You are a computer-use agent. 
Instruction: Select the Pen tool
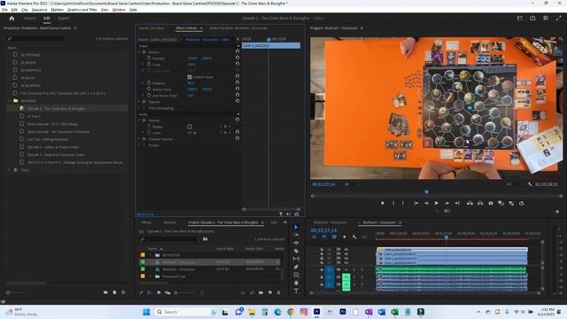(x=296, y=267)
